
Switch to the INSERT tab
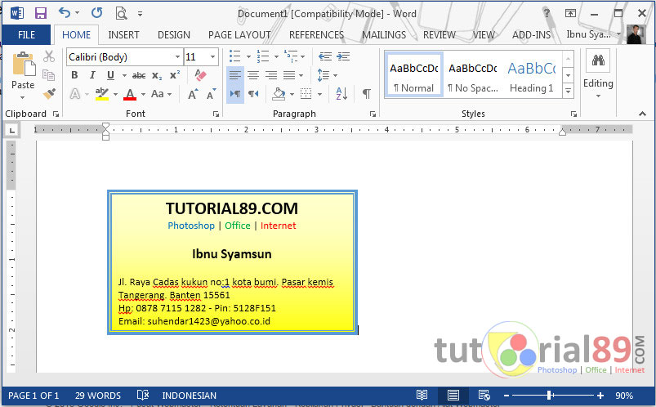123,35
